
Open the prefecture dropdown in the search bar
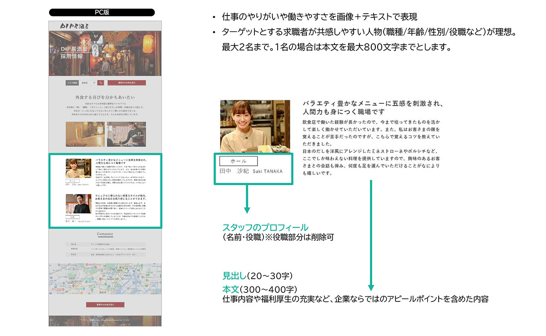[x=88, y=83]
